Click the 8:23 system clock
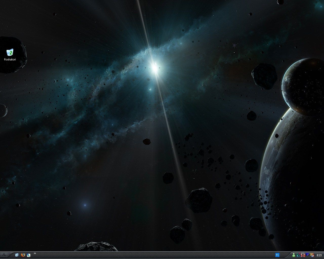324x259 pixels. [319, 255]
